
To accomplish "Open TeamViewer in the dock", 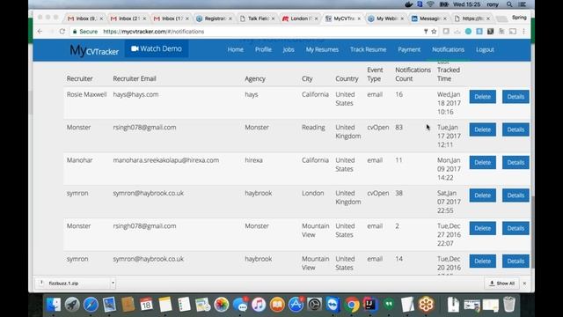I will tap(333, 305).
